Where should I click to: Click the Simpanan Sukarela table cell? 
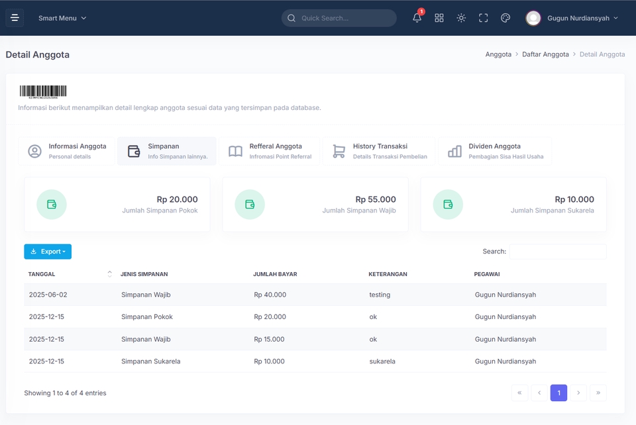point(150,361)
